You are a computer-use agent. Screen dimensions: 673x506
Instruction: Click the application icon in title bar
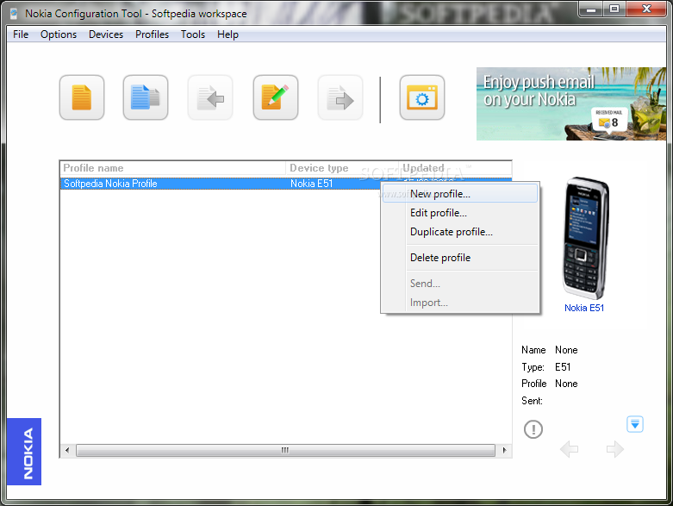click(14, 13)
